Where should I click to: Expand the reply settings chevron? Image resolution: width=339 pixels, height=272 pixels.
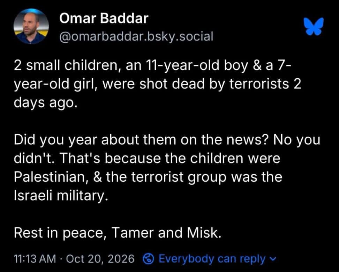click(x=273, y=259)
